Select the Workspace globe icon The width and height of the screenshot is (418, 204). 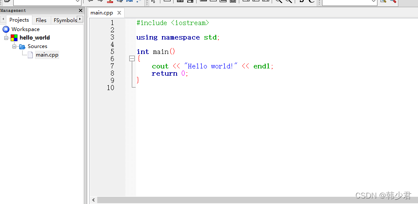pos(6,29)
